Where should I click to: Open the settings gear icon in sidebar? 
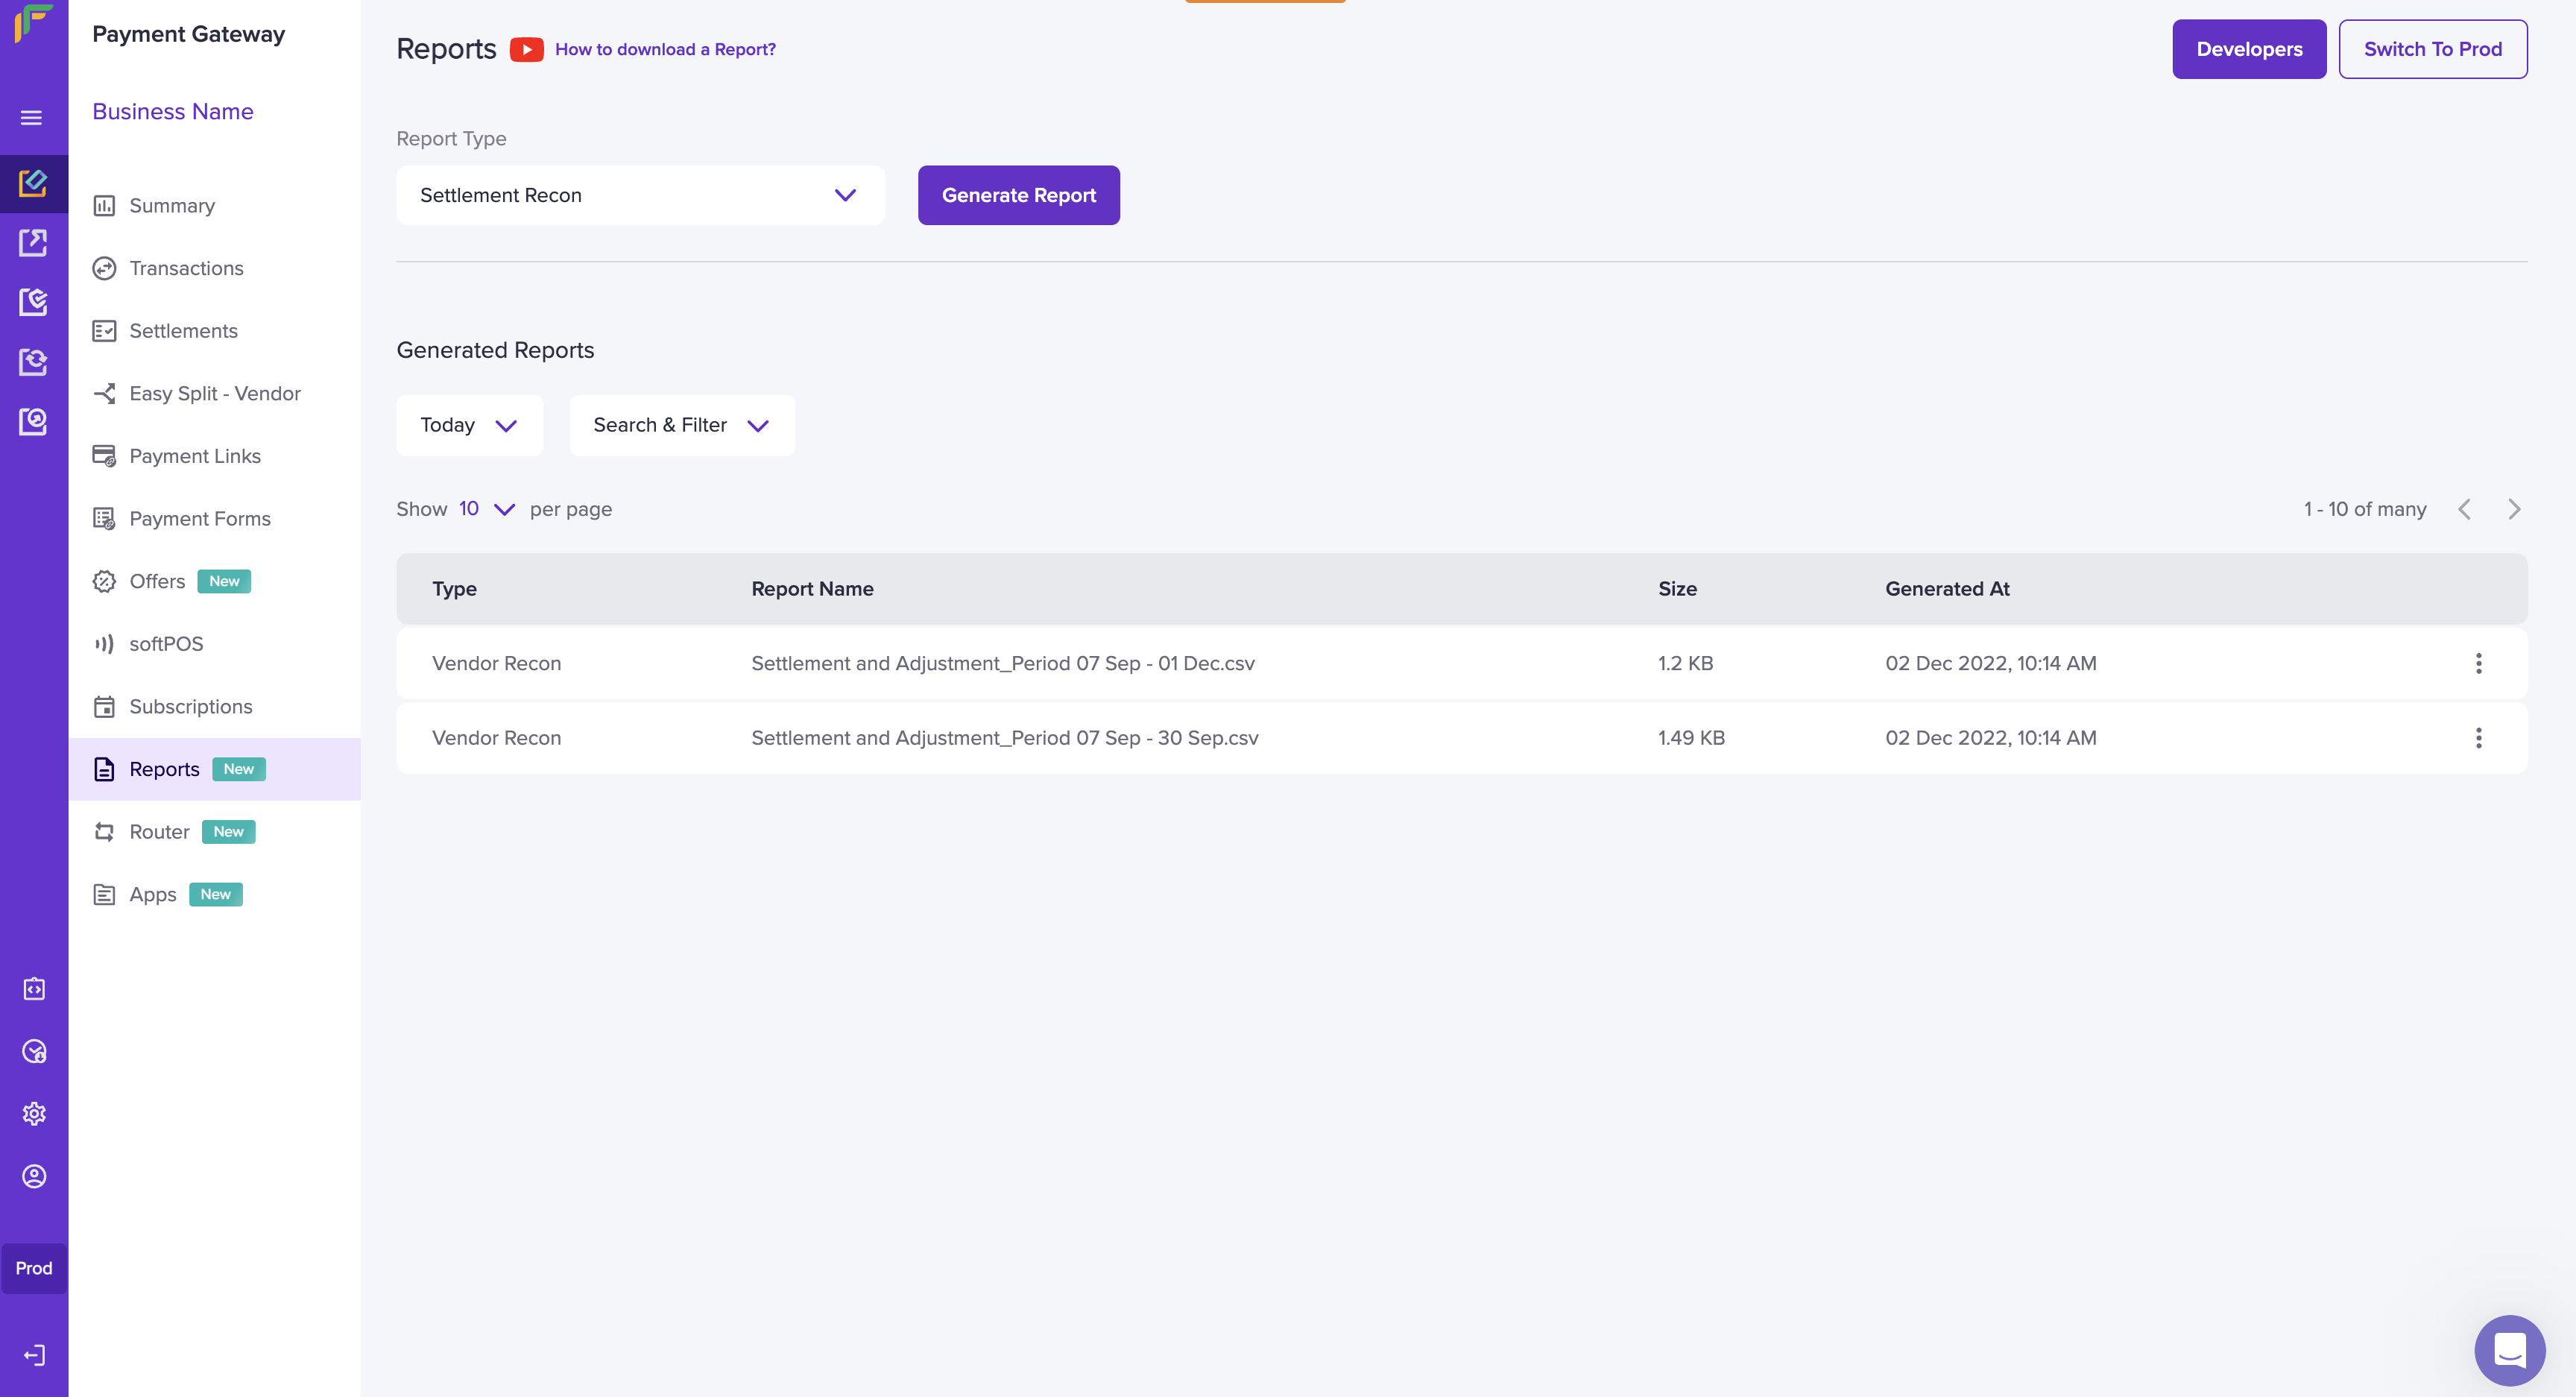(x=34, y=1114)
